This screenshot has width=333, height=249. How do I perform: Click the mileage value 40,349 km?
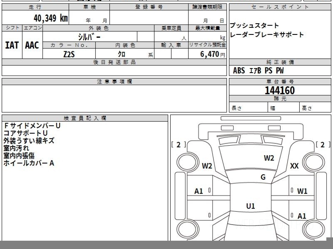[x=51, y=19]
